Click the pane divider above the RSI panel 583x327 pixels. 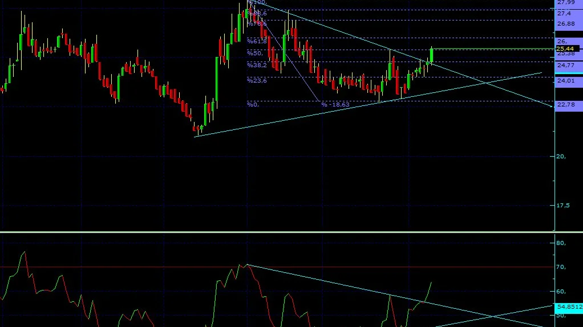tap(291, 232)
